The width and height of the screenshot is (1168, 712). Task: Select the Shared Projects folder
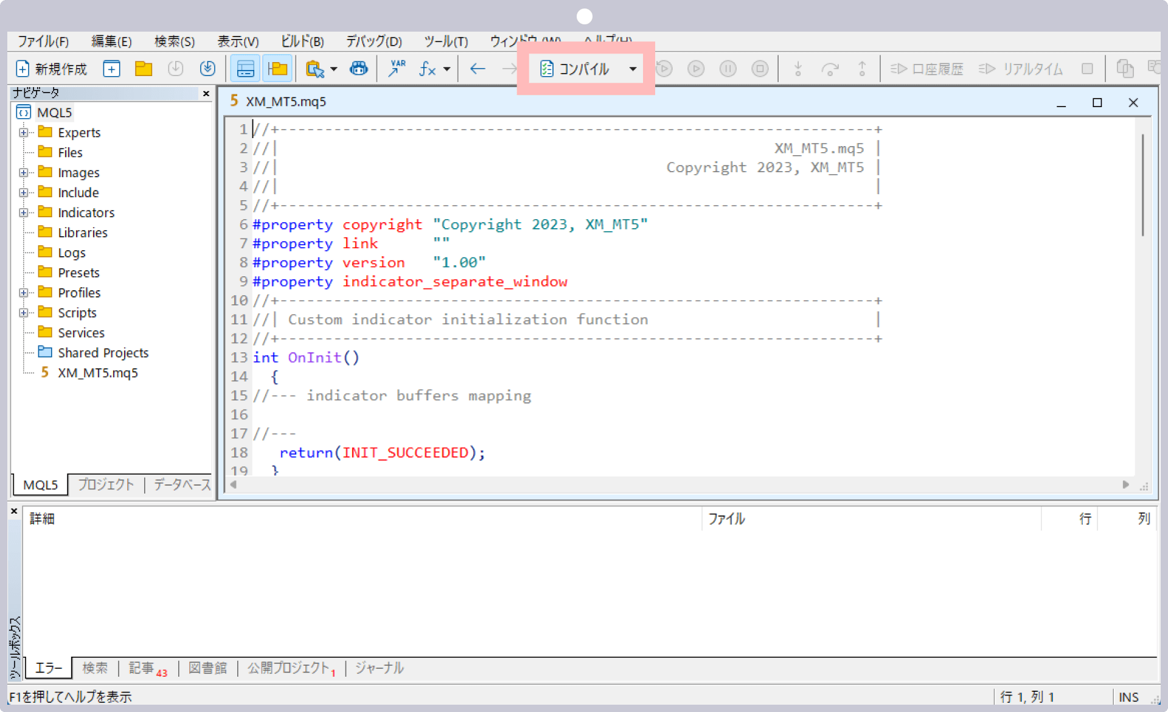point(103,353)
